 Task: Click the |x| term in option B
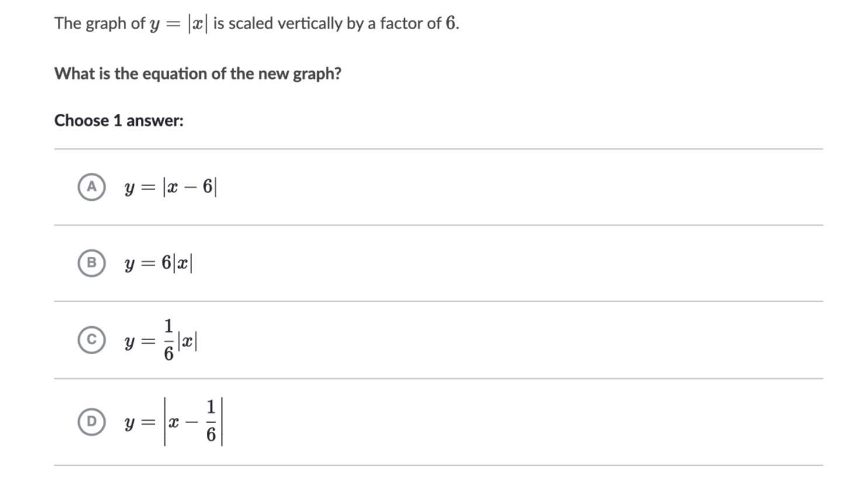[x=183, y=263]
